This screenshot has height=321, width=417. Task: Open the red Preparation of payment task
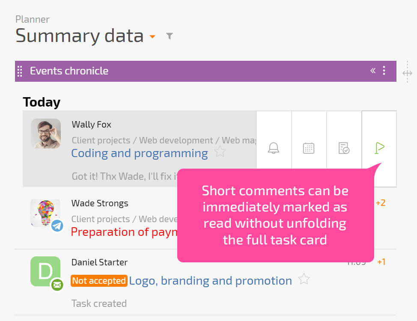coord(124,232)
